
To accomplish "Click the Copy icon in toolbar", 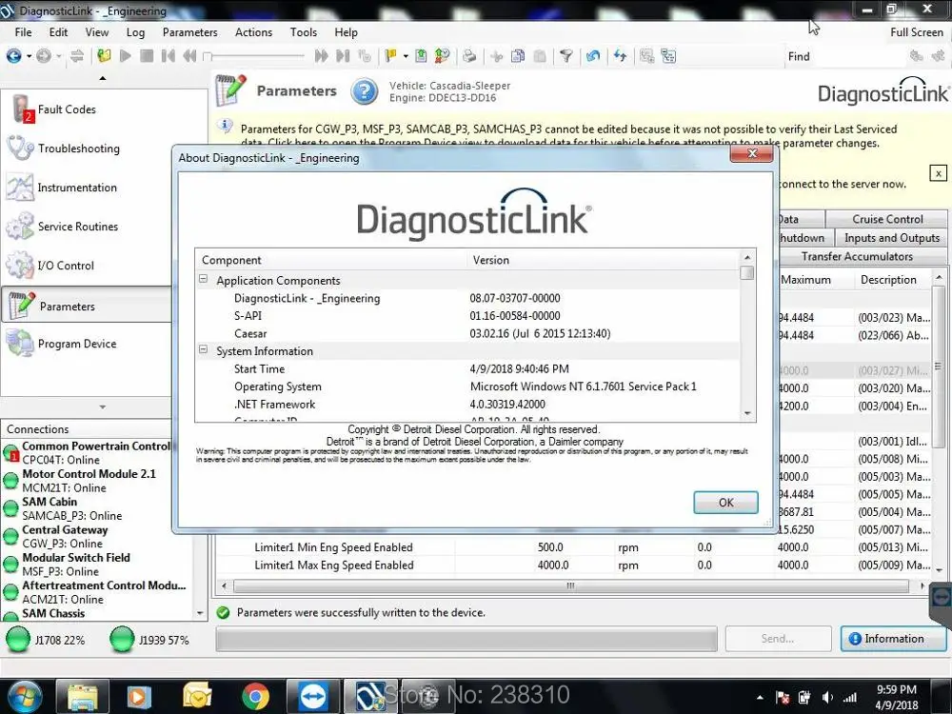I will pos(518,56).
